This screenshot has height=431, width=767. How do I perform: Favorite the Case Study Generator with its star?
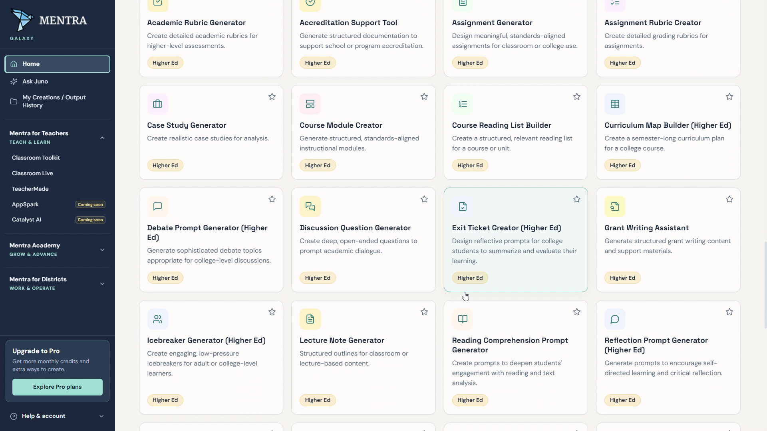click(x=272, y=97)
